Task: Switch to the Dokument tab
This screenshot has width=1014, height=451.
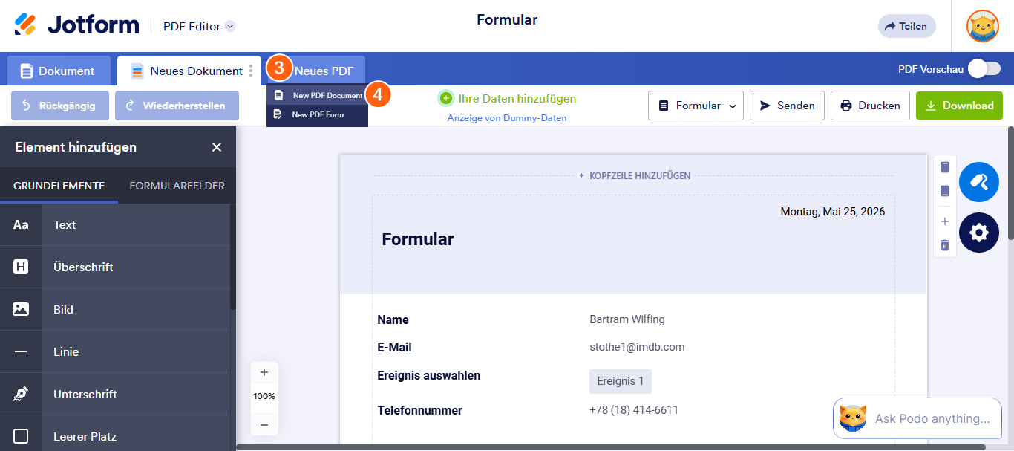Action: [59, 71]
